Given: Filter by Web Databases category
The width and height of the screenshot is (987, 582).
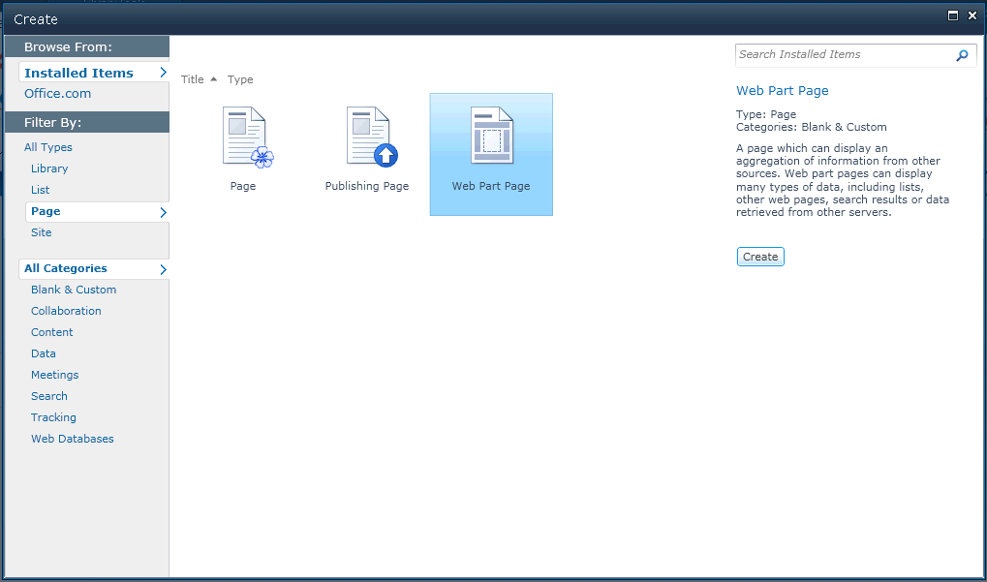Looking at the screenshot, I should click(x=72, y=438).
